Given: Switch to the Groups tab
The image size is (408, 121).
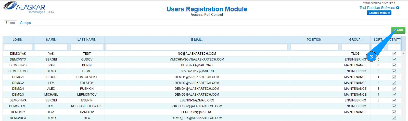Looking at the screenshot, I should point(25,23).
